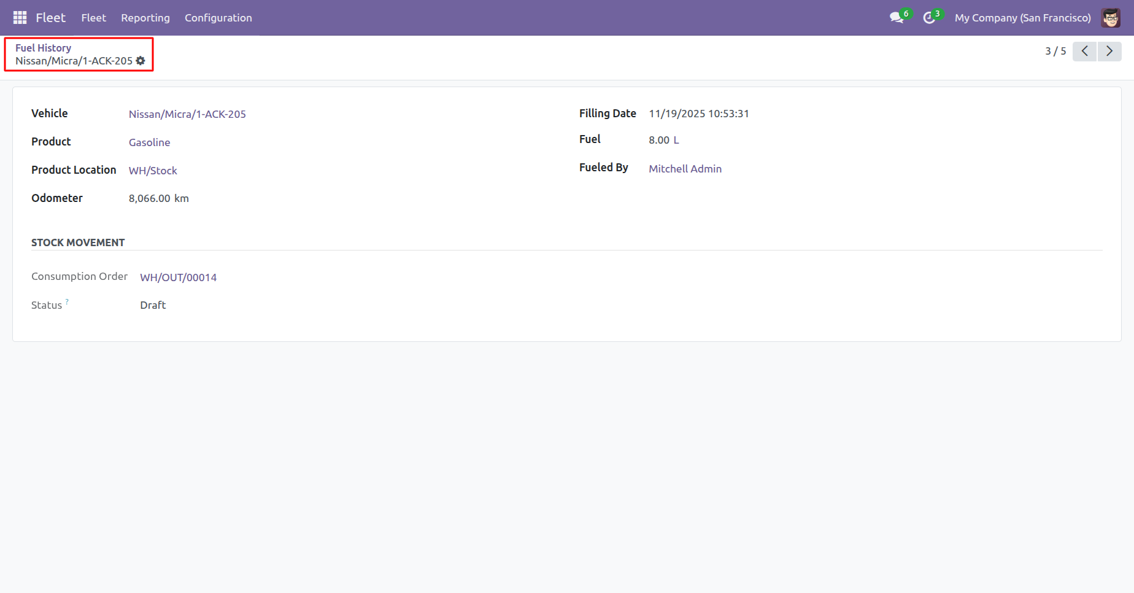
Task: Click the km odometer unit
Action: 182,198
